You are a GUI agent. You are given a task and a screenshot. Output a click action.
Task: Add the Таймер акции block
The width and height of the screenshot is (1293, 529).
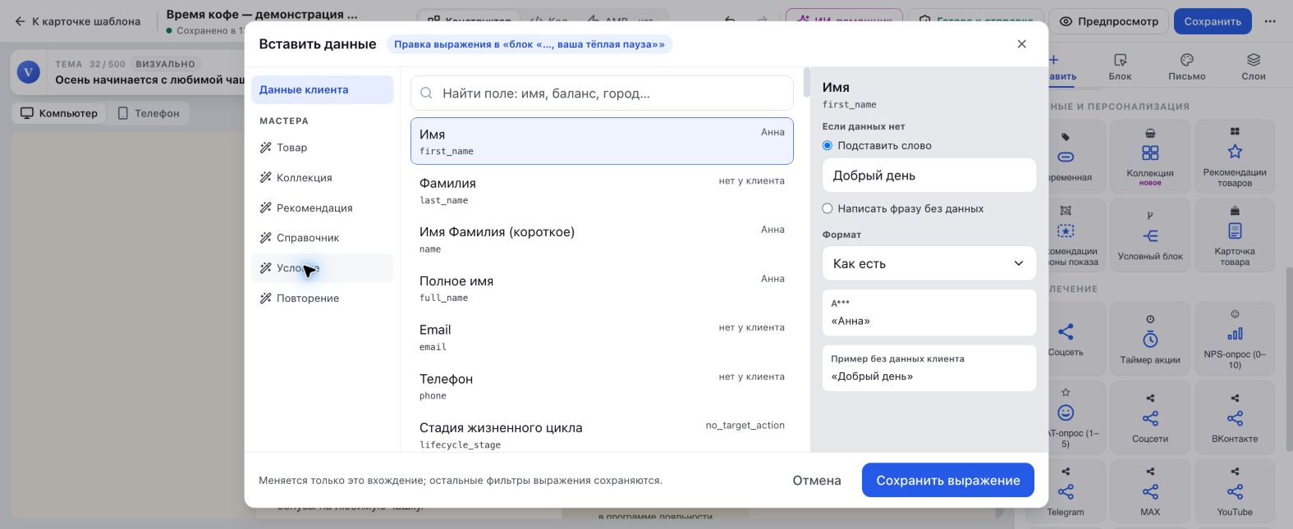1149,339
